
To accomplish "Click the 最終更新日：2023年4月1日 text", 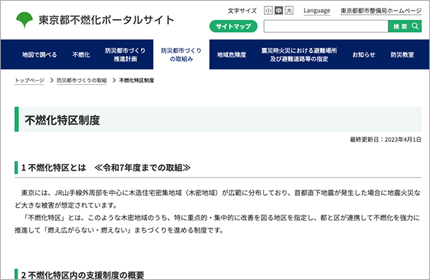I will pyautogui.click(x=385, y=139).
